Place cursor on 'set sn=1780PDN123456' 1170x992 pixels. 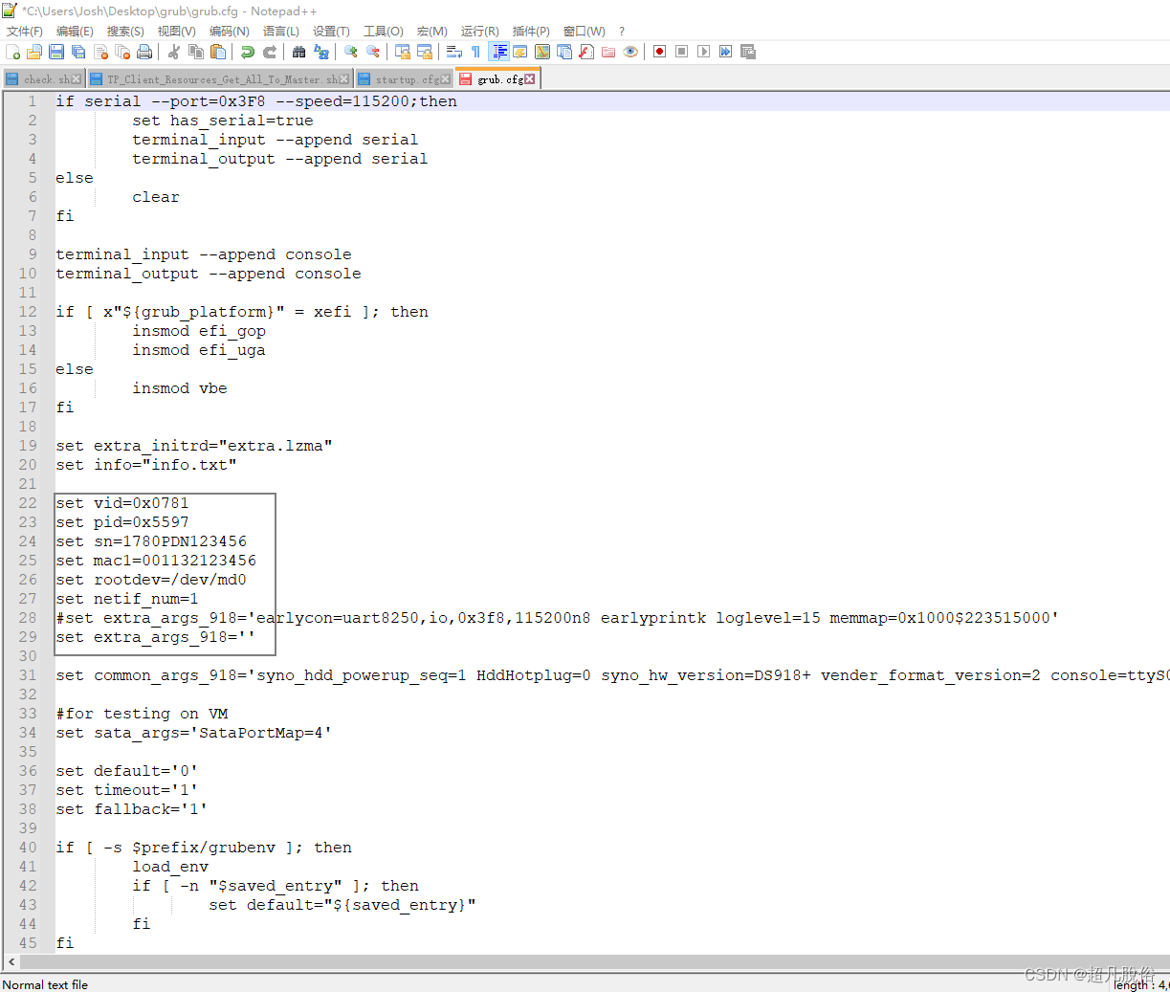pyautogui.click(x=151, y=541)
